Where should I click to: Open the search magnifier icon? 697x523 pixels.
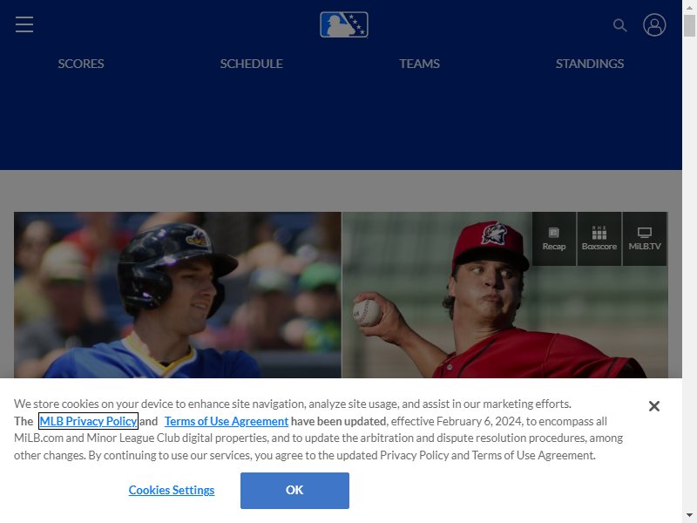(619, 25)
